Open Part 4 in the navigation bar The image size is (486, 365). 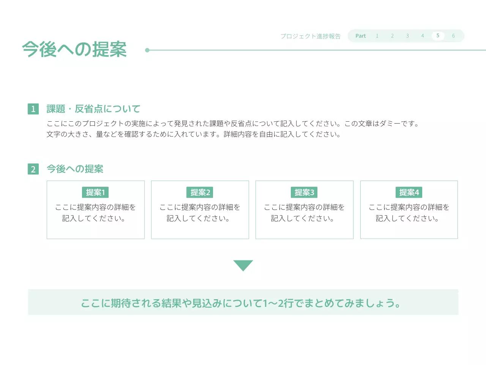423,36
